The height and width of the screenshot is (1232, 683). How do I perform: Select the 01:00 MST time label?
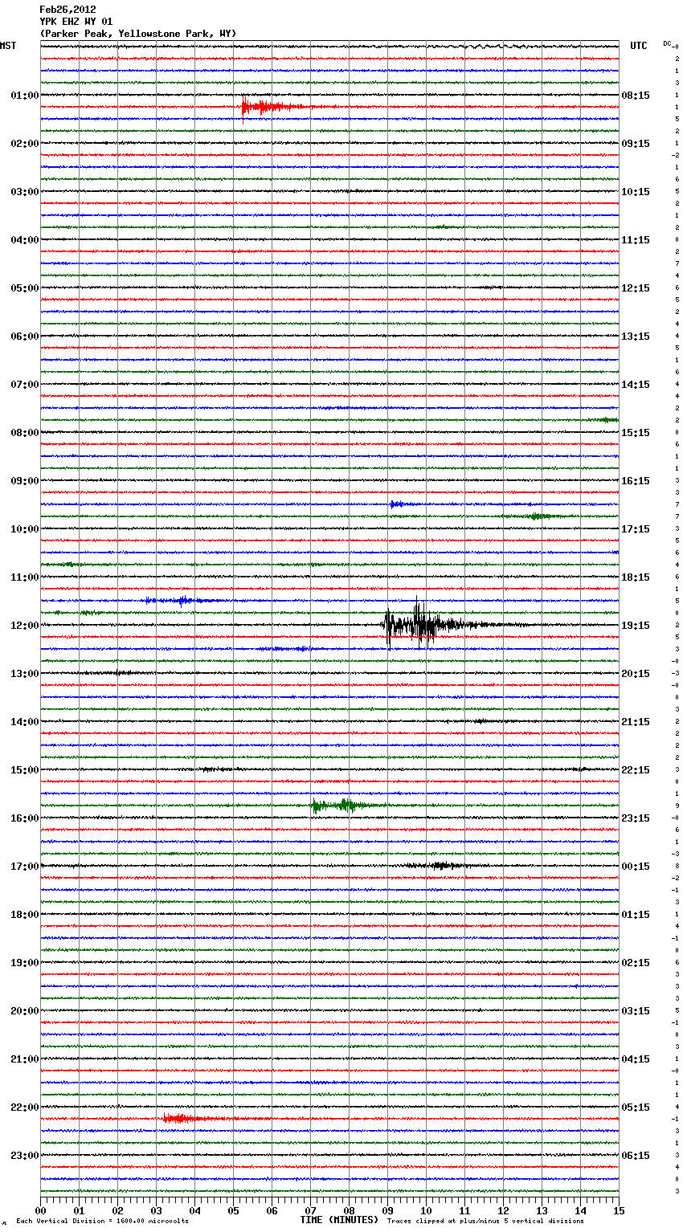pos(25,96)
